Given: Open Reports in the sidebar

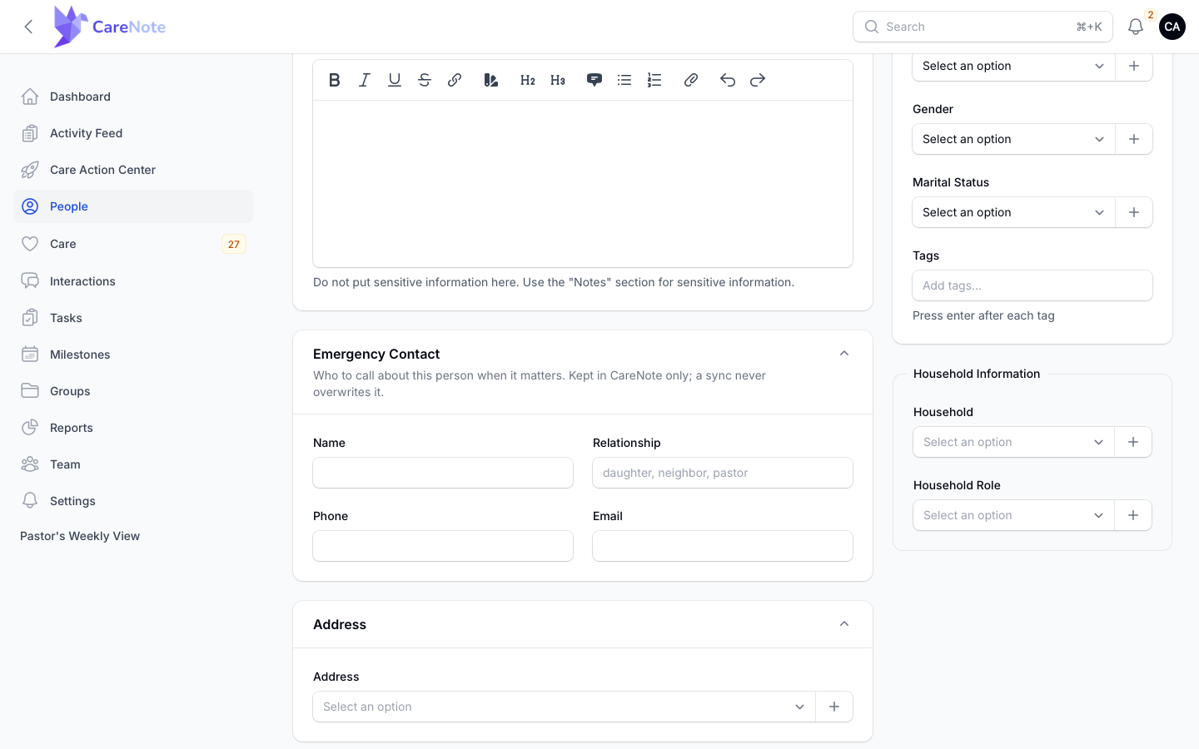Looking at the screenshot, I should coord(133,428).
